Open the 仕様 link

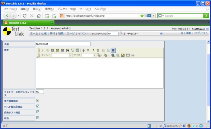point(44,33)
